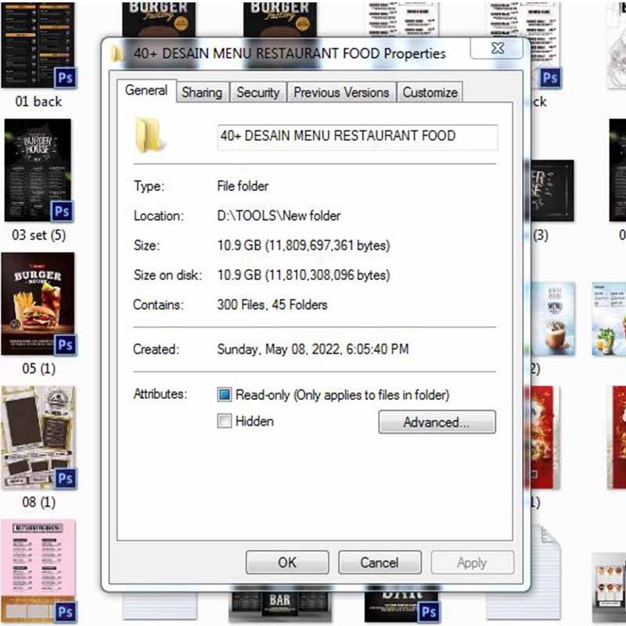Screen dimensions: 626x626
Task: Open the '01 back' PSD file thumbnail
Action: pos(38,43)
